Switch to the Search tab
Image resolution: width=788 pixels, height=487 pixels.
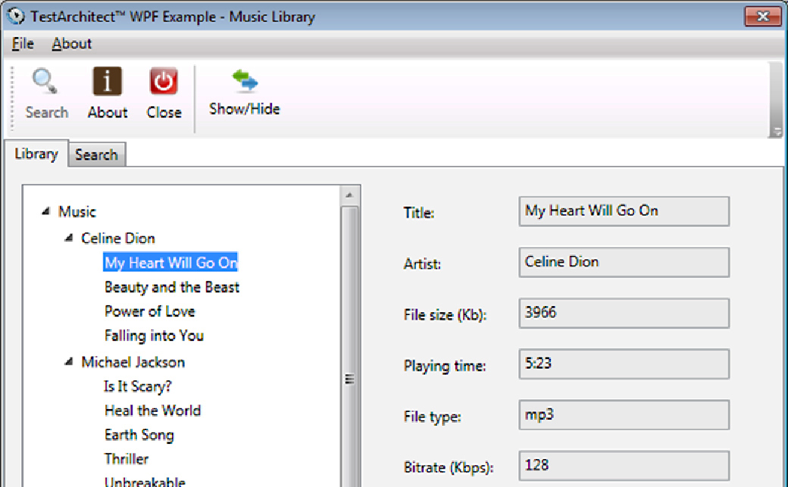[x=96, y=155]
